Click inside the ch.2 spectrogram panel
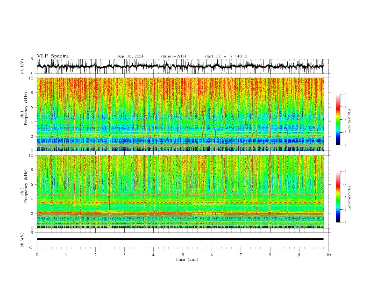 click(x=180, y=192)
